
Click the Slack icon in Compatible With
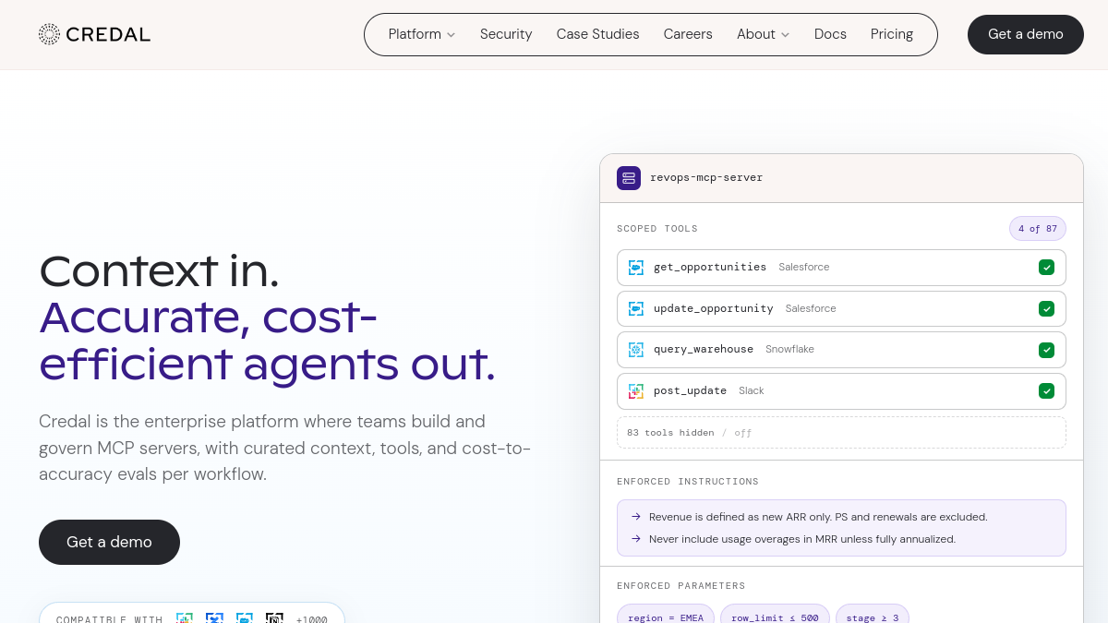[185, 619]
